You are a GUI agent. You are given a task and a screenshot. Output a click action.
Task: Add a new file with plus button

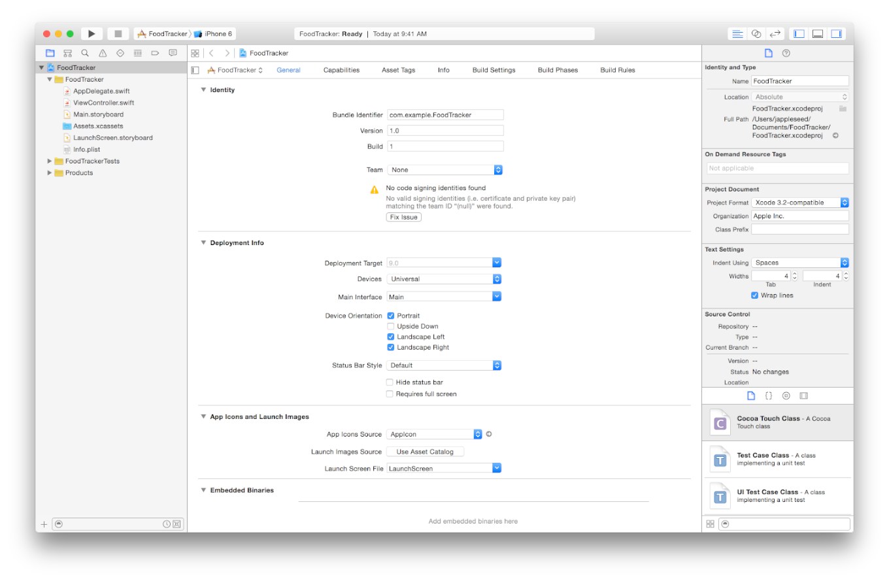pos(44,524)
